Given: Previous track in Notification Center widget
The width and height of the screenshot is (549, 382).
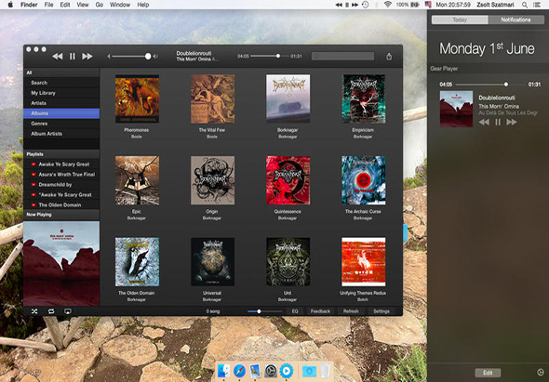Looking at the screenshot, I should [x=484, y=122].
